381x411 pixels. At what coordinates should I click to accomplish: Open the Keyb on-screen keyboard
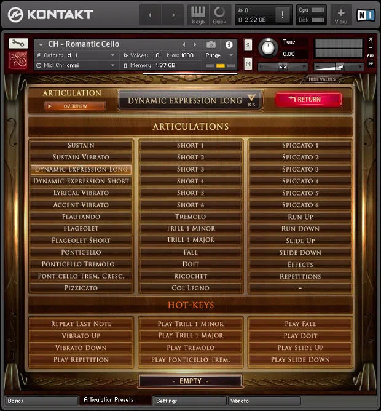tap(198, 14)
